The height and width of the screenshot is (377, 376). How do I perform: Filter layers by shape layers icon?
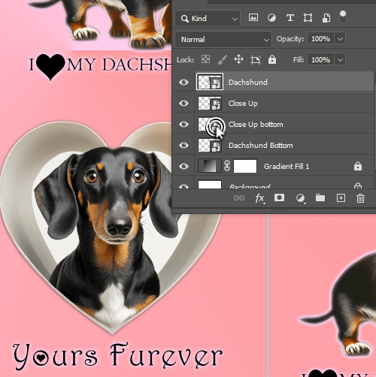click(308, 18)
